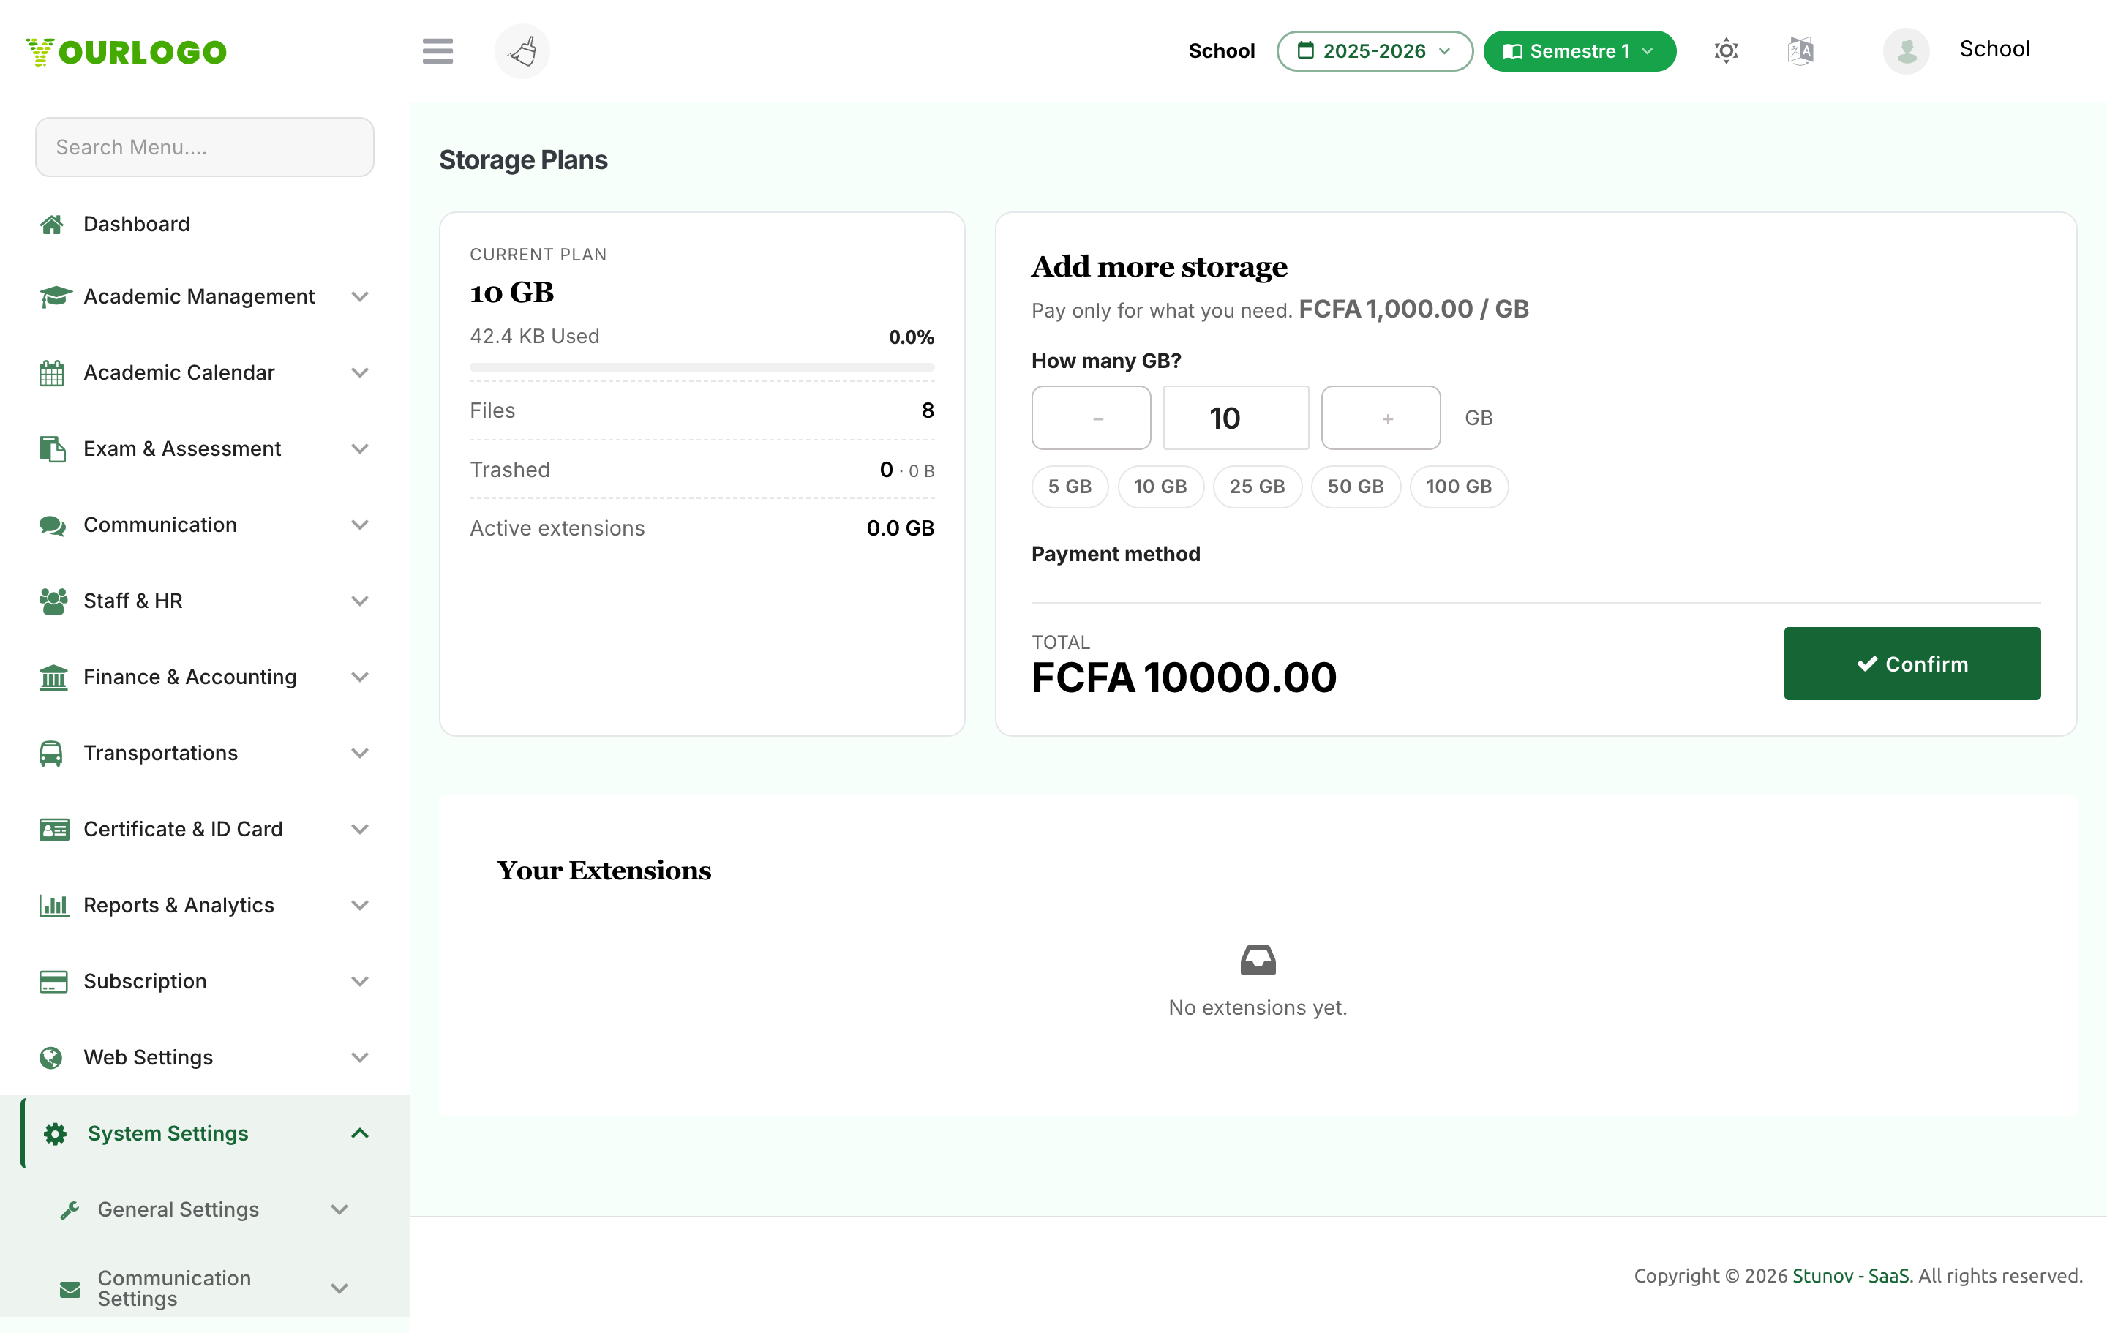The height and width of the screenshot is (1333, 2107).
Task: Click the broom clear-cache icon
Action: tap(522, 50)
